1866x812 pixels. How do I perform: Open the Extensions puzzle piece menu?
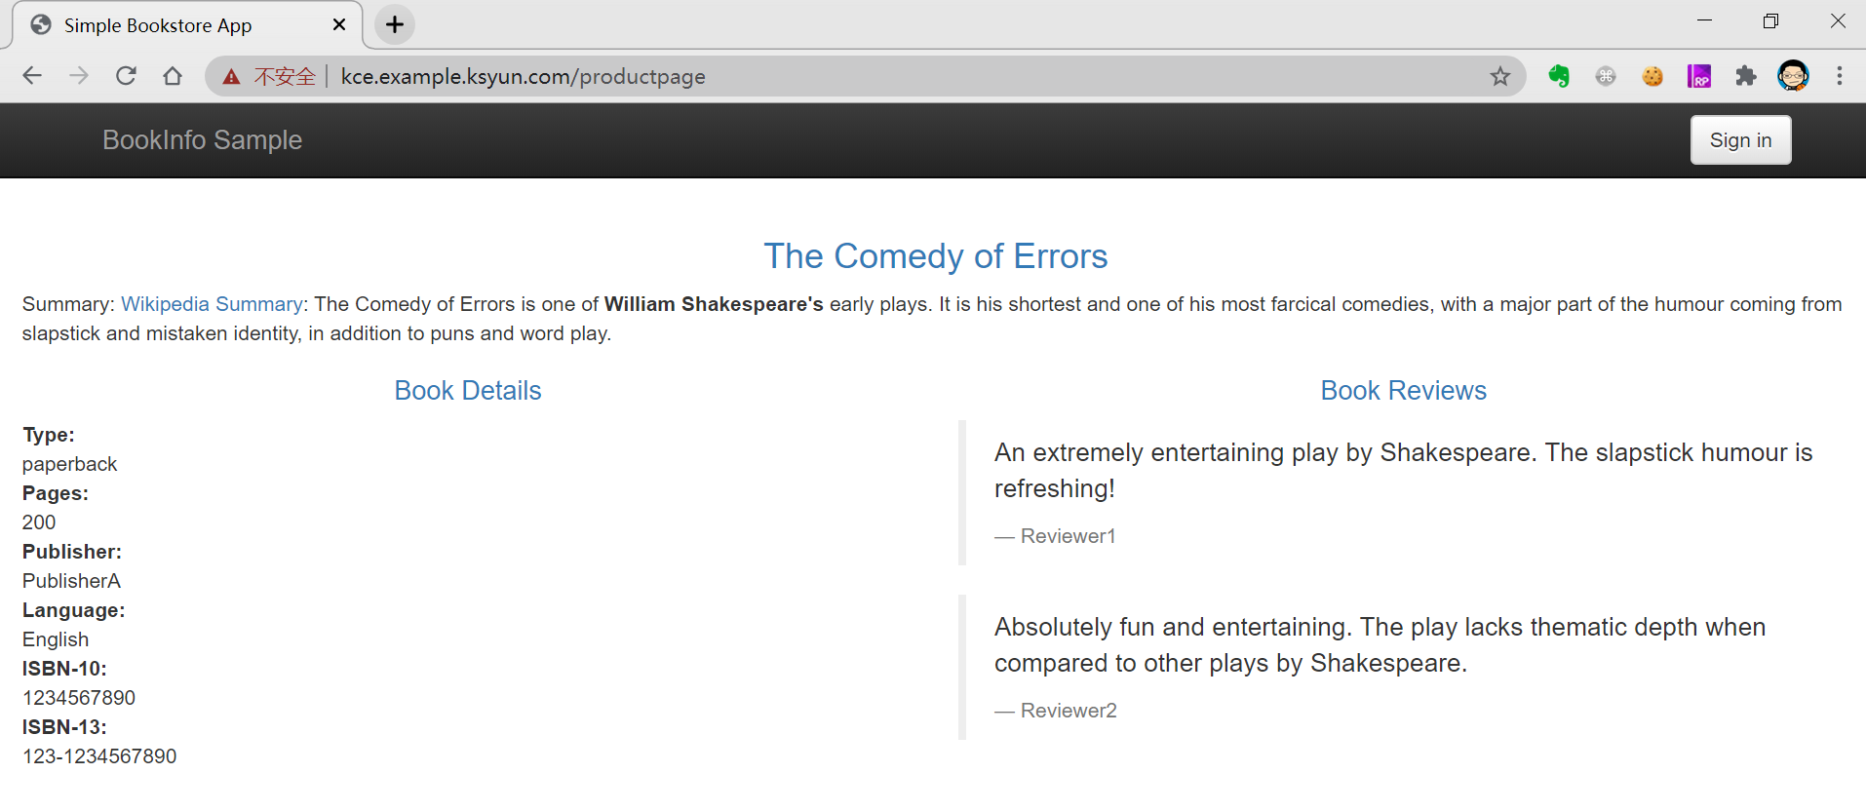1746,76
